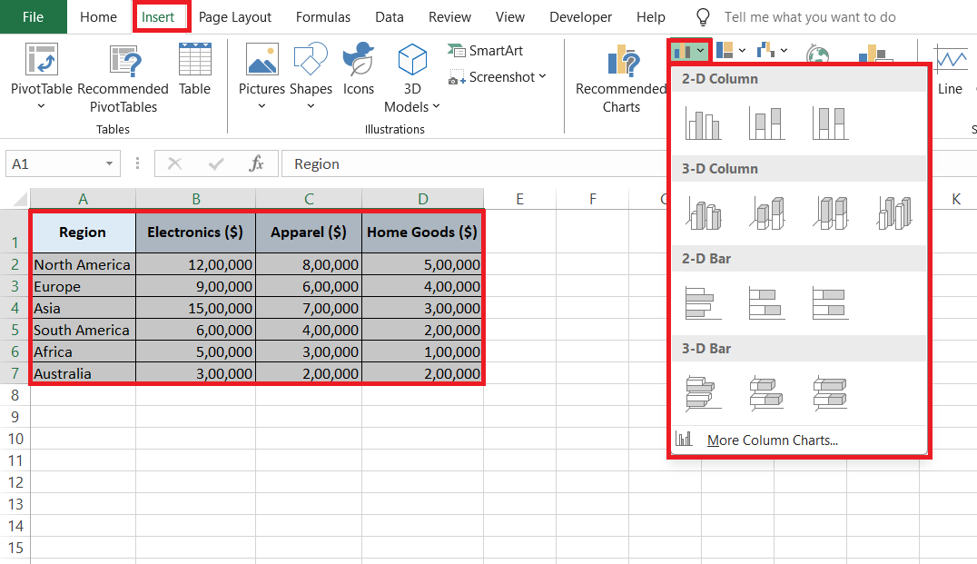Click the North America cell

pos(83,264)
